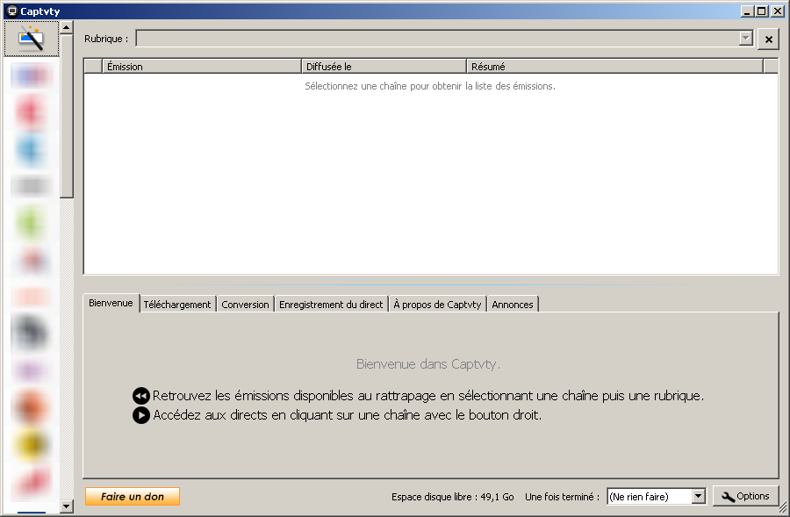Go to the Enregistrement du direct tab
Viewport: 790px width, 517px height.
[331, 305]
